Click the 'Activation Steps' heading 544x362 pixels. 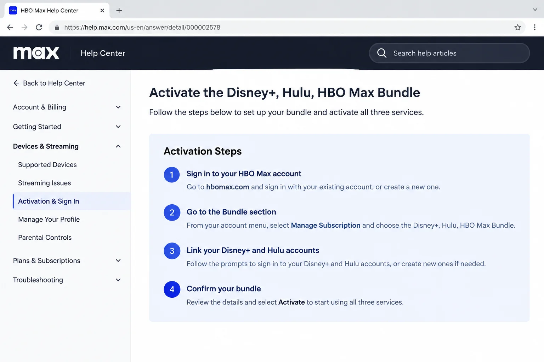pos(203,151)
